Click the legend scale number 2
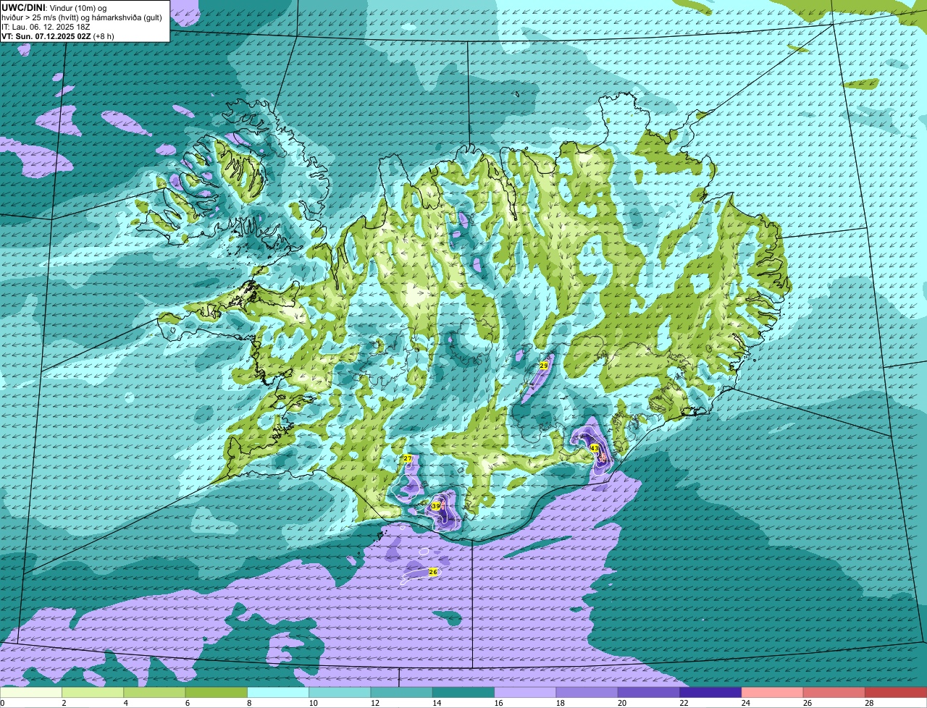The width and height of the screenshot is (927, 708). click(64, 703)
